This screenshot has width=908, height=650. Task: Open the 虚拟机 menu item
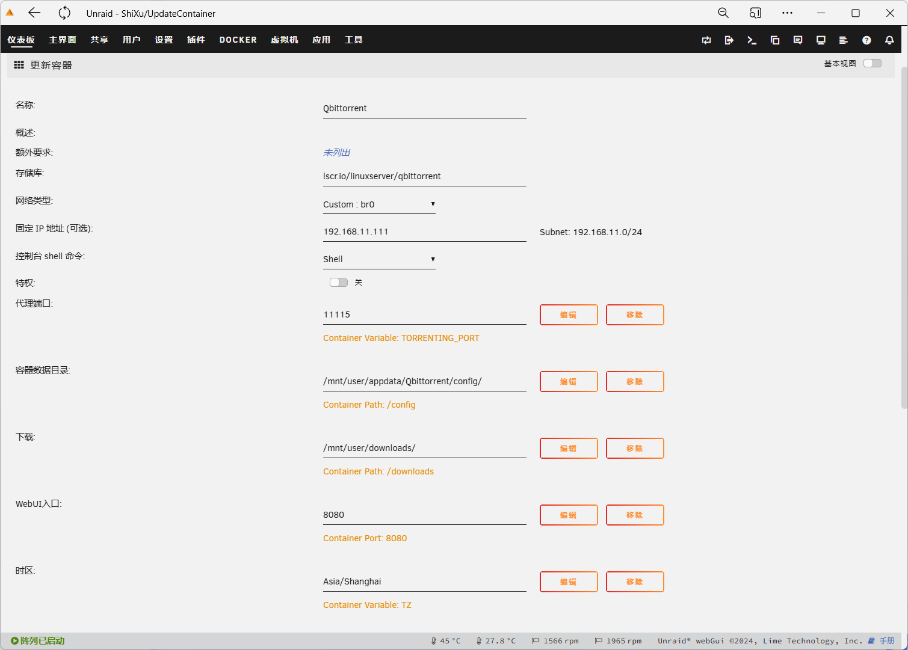pyautogui.click(x=284, y=40)
